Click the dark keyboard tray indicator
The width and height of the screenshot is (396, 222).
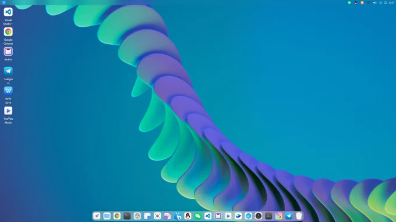point(369,3)
